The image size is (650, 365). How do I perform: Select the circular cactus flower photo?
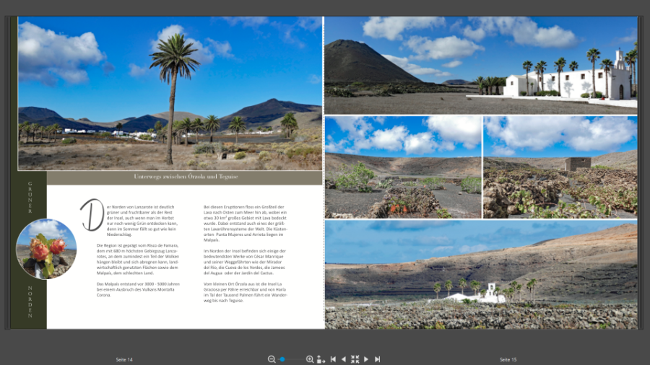coord(46,249)
